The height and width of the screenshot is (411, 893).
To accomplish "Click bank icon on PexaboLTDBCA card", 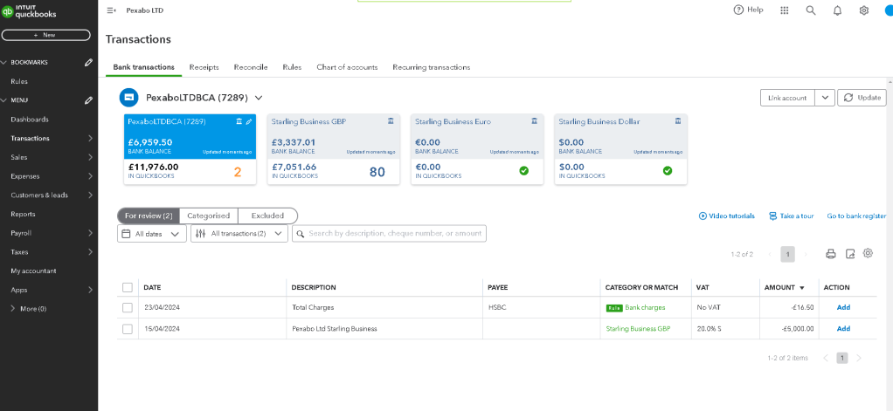I will pos(239,121).
